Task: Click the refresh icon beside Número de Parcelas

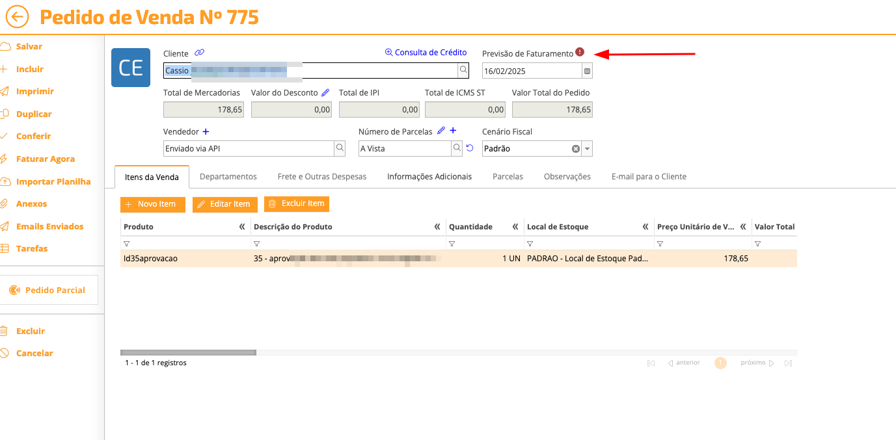Action: 469,149
